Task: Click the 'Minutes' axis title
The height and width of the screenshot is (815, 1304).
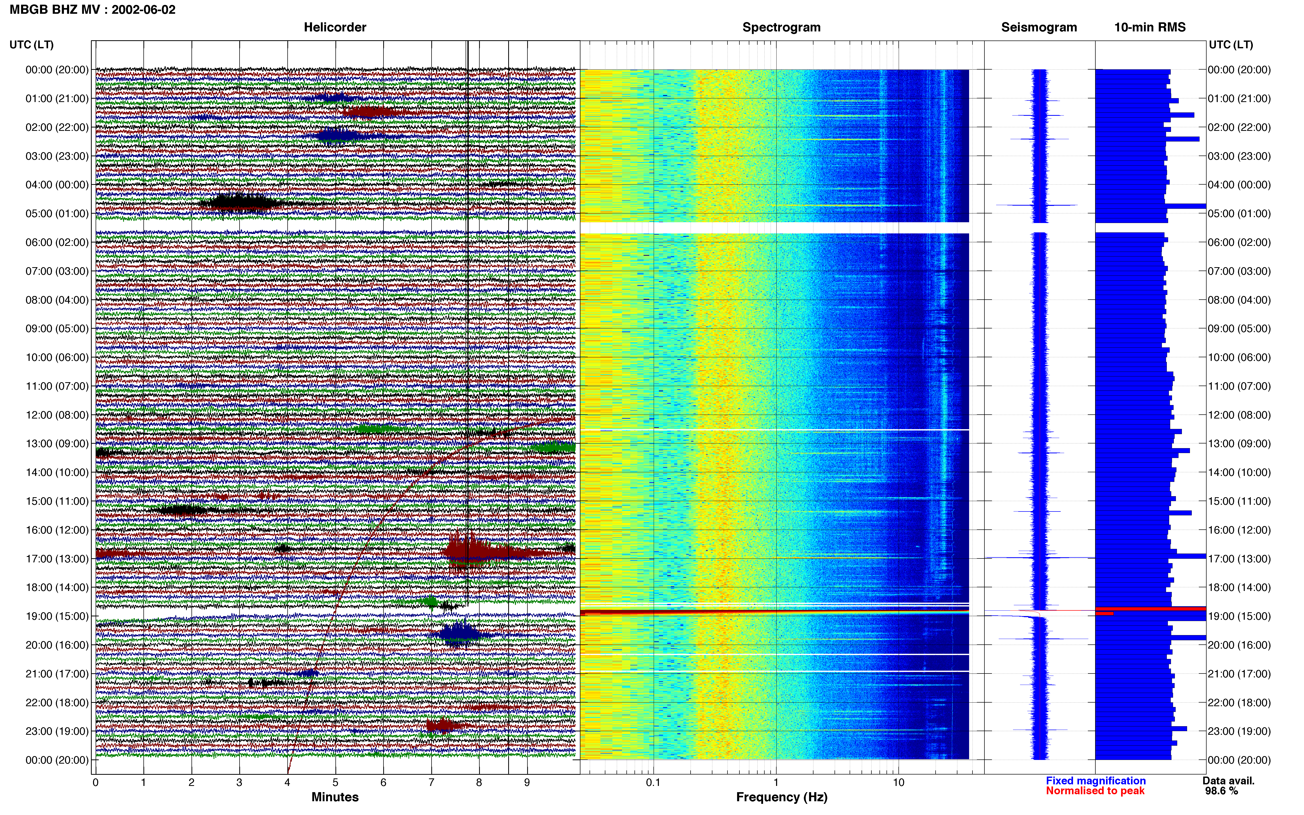Action: click(335, 797)
